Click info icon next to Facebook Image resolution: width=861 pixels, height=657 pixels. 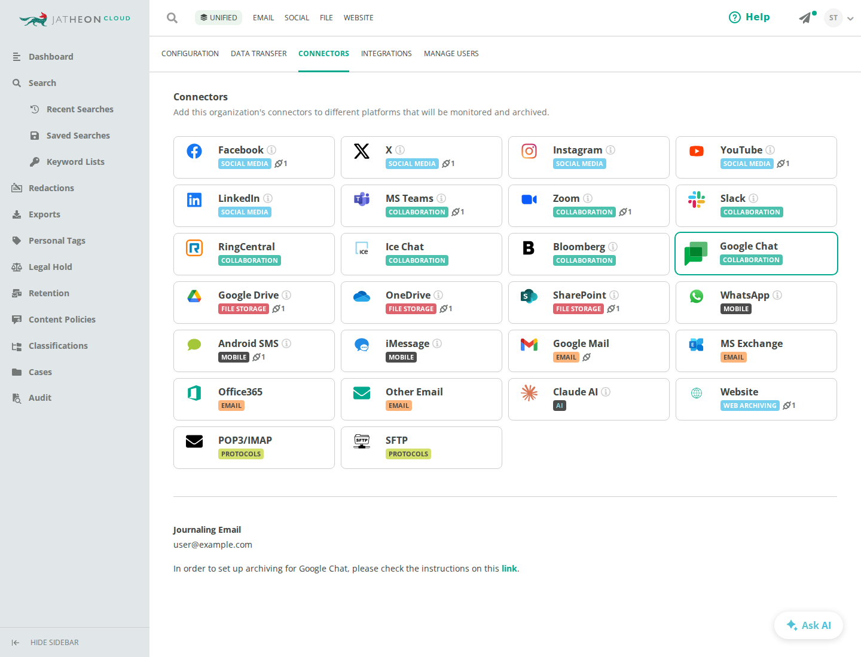pos(271,150)
